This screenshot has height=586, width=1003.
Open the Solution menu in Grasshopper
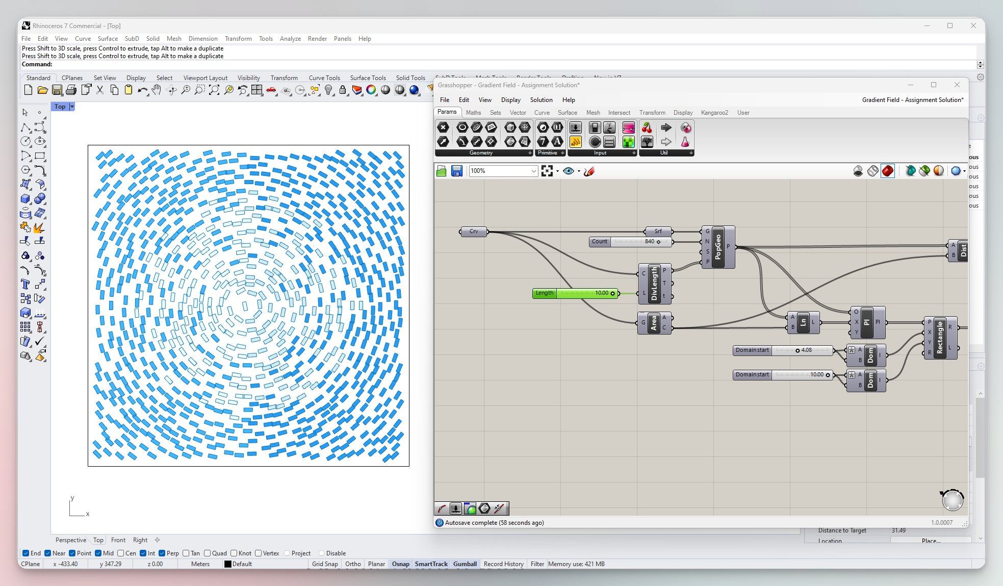coord(541,100)
